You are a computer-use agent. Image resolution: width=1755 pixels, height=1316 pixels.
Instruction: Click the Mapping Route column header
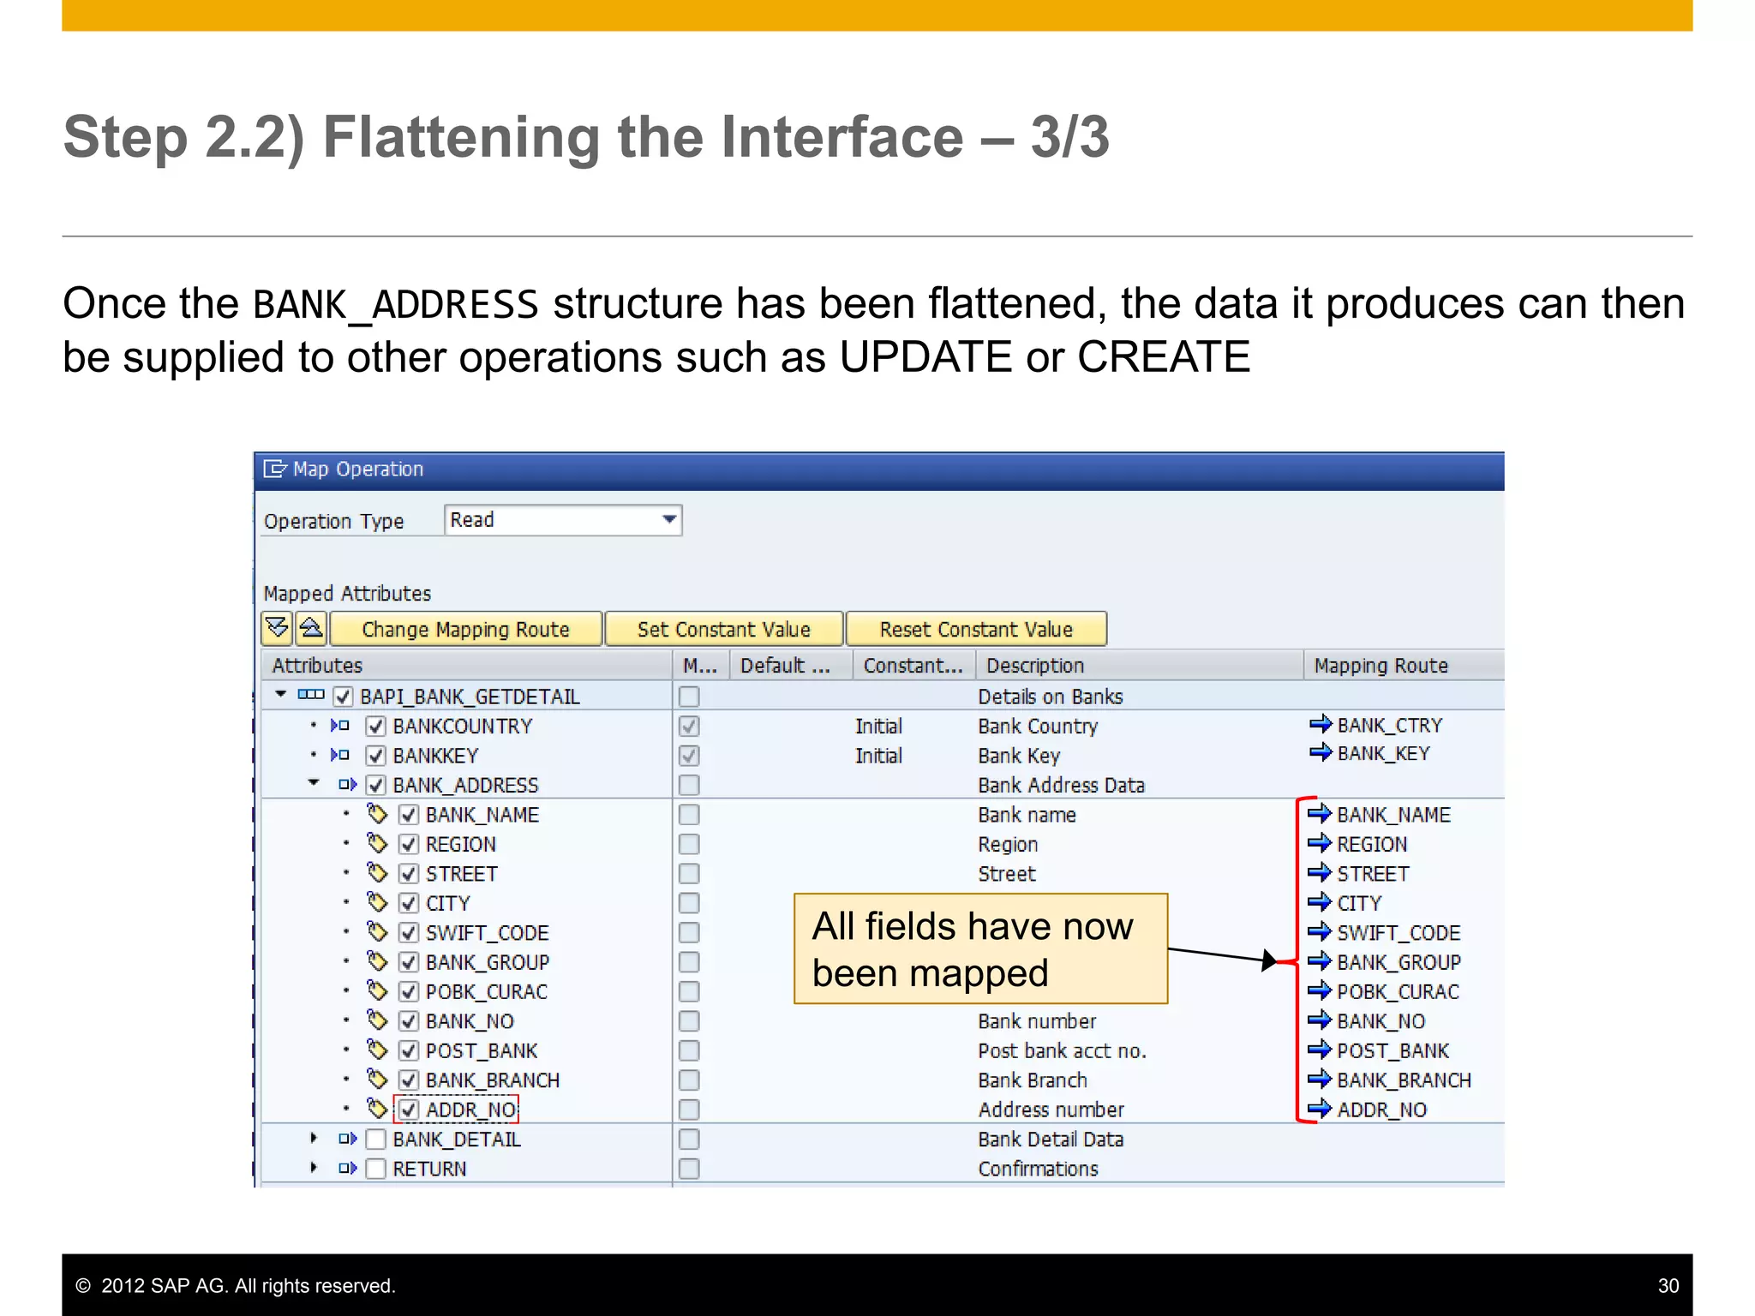tap(1404, 665)
